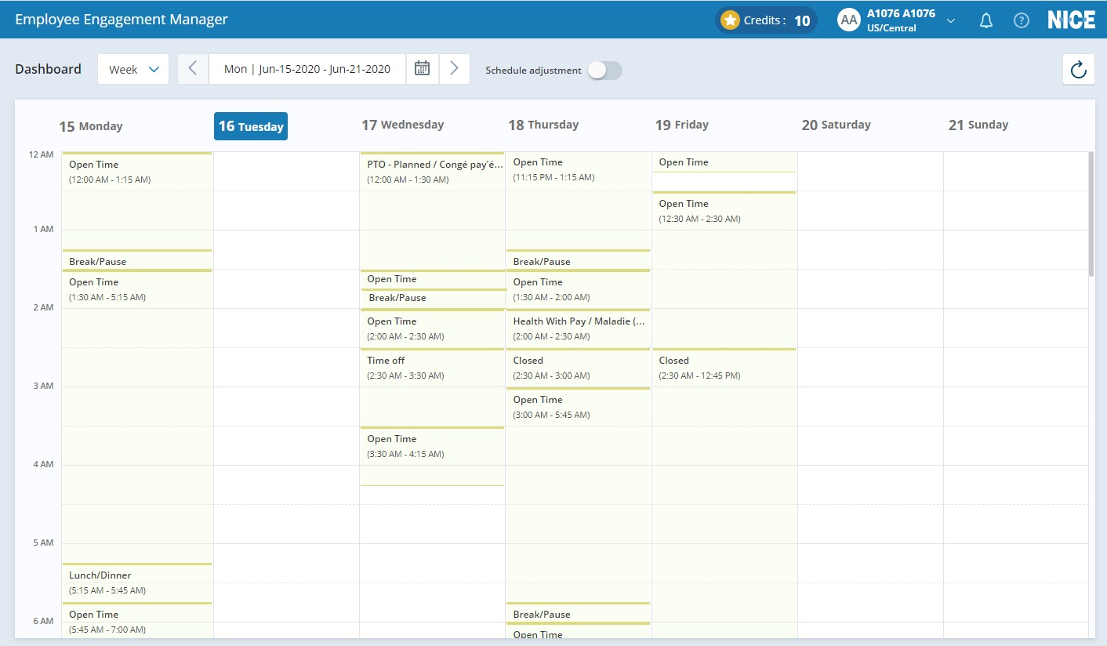The image size is (1107, 646).
Task: Open the Week view dropdown
Action: pyautogui.click(x=133, y=69)
